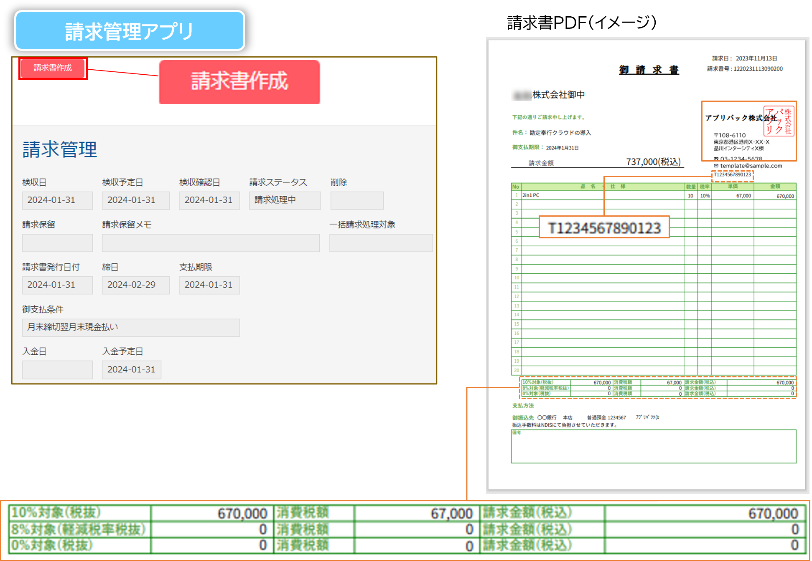Click the 削除 field
Screen dimensions: 812x561
point(357,200)
